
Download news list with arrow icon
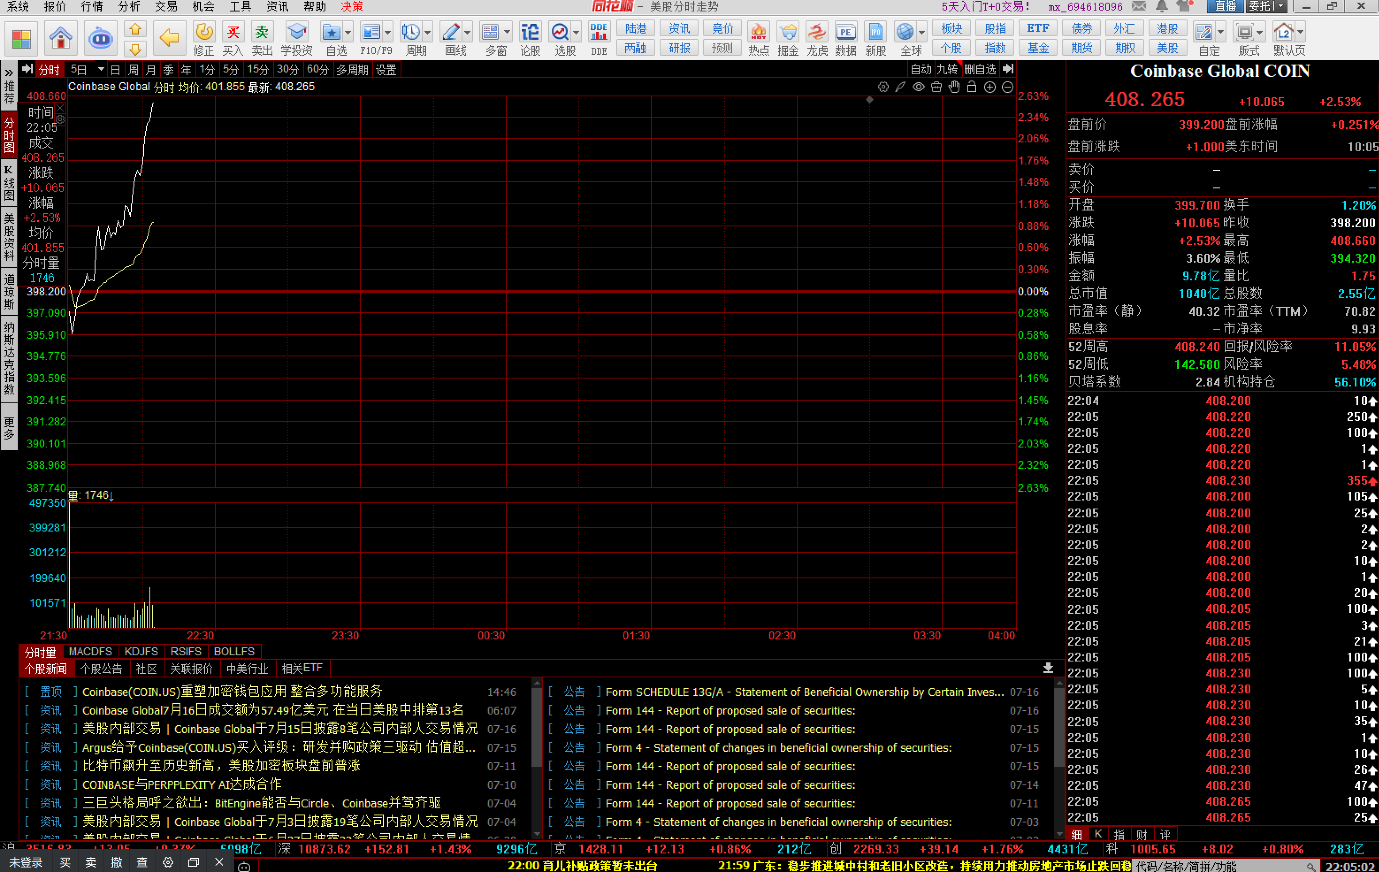pyautogui.click(x=1048, y=668)
